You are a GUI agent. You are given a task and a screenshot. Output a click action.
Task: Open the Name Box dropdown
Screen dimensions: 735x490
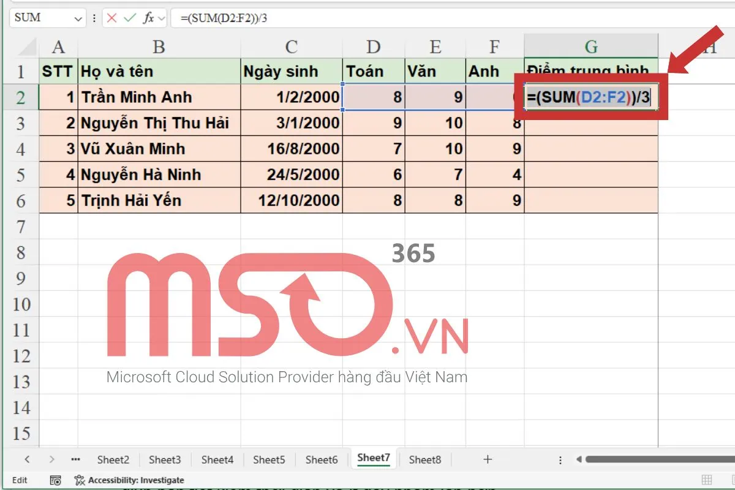click(78, 18)
